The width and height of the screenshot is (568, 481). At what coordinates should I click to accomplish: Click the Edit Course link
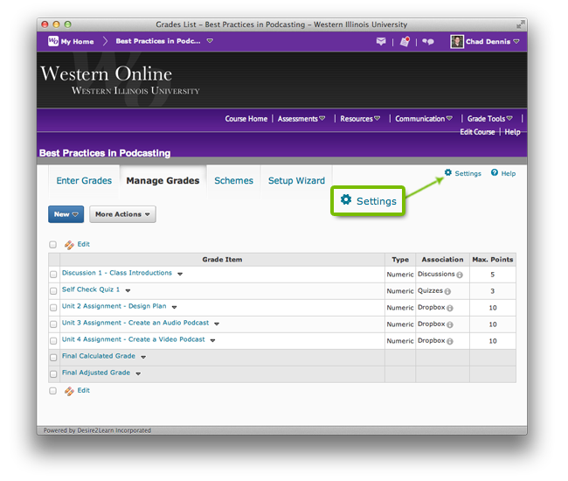[477, 132]
